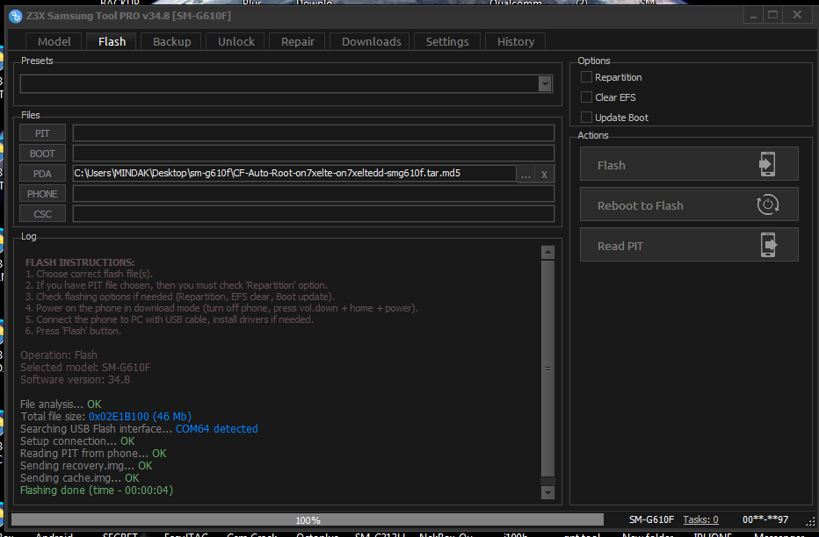This screenshot has height=537, width=819.
Task: Click 'Selected model: SM-G610F' log line
Action: tap(85, 368)
